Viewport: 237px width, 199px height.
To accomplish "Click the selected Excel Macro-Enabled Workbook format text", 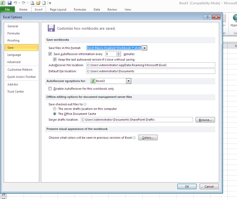I will (x=114, y=48).
